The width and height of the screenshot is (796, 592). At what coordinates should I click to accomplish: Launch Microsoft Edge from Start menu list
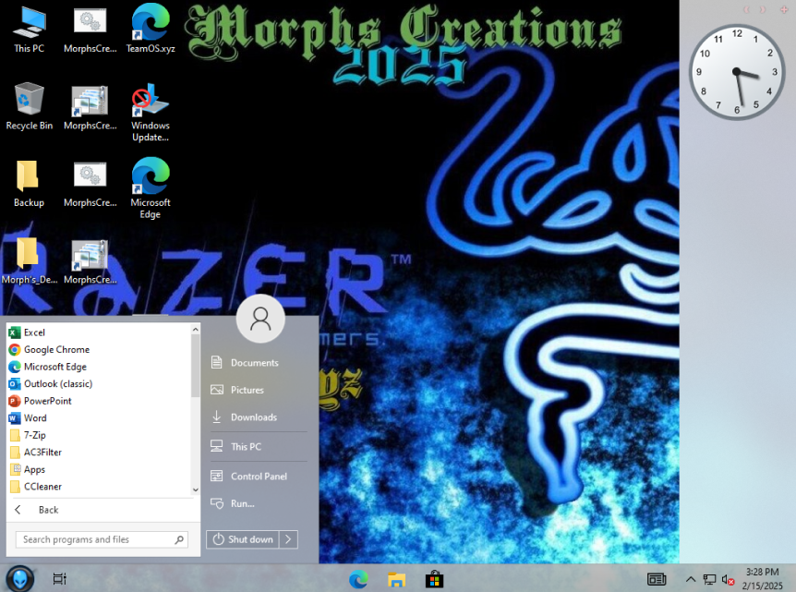pos(99,367)
